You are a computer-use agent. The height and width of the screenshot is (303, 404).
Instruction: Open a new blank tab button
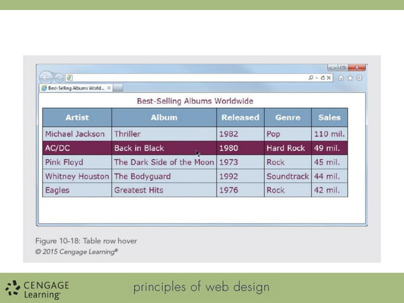click(118, 88)
